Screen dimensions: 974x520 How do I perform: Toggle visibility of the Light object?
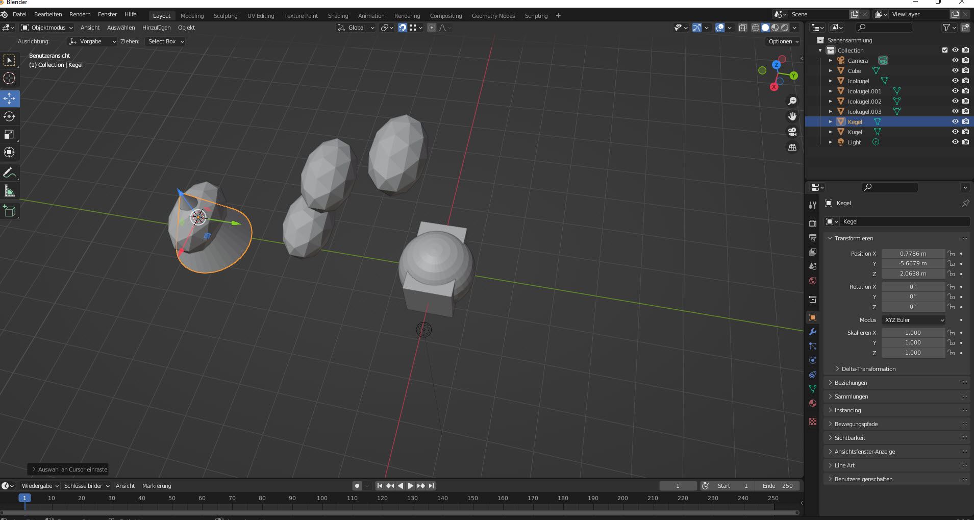[x=955, y=142]
